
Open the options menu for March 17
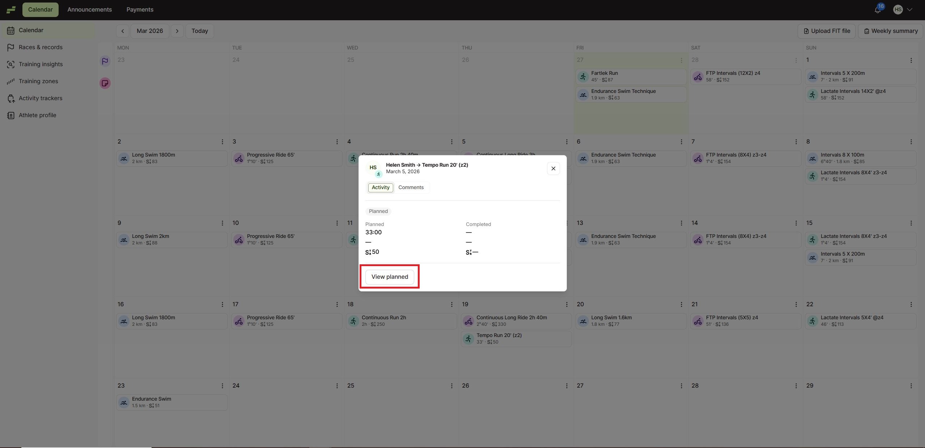pyautogui.click(x=337, y=304)
